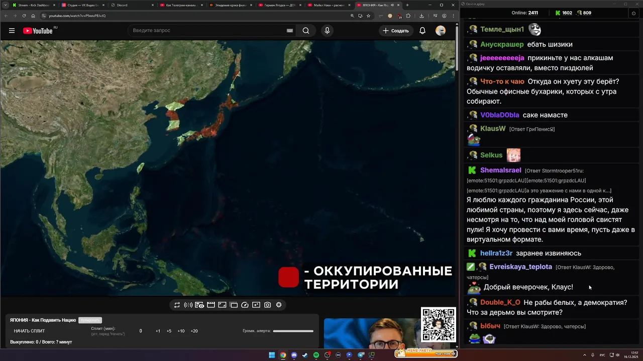Open Steam from the taskbar
This screenshot has height=361, width=643.
pos(305,355)
